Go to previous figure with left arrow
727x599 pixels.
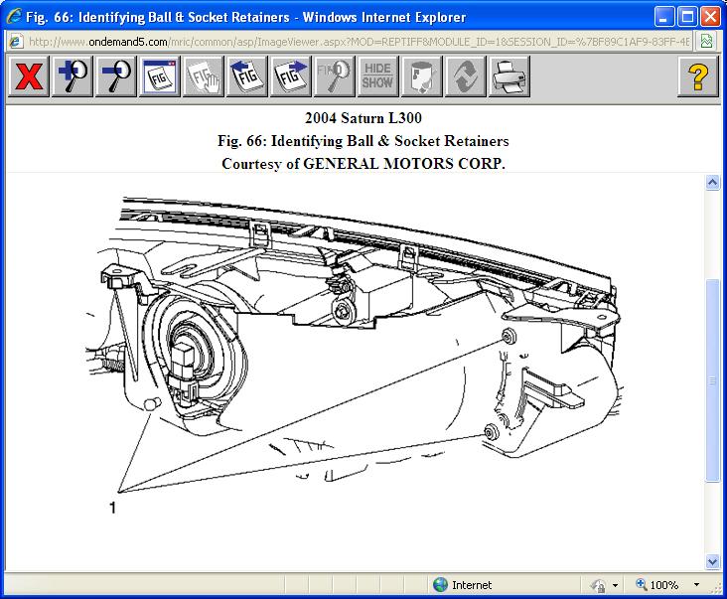pyautogui.click(x=246, y=77)
